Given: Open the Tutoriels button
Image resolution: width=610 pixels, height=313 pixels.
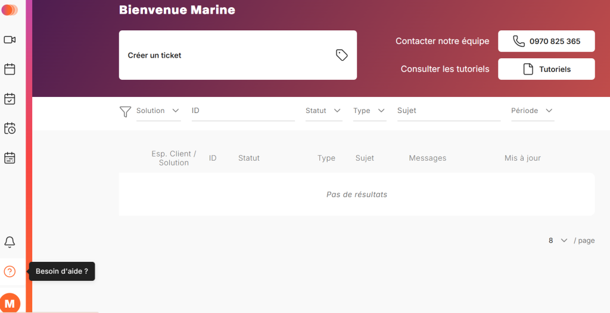Looking at the screenshot, I should 546,69.
